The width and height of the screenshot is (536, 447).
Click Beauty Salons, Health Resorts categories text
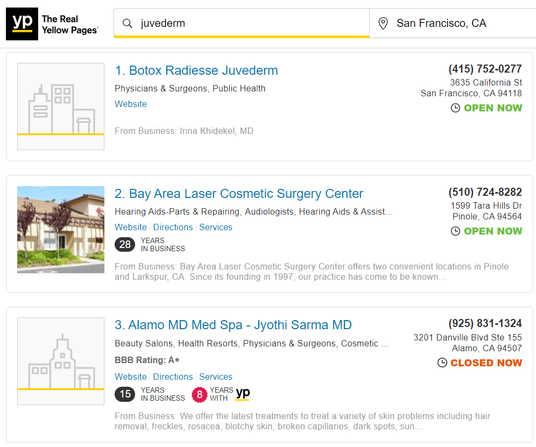(252, 343)
